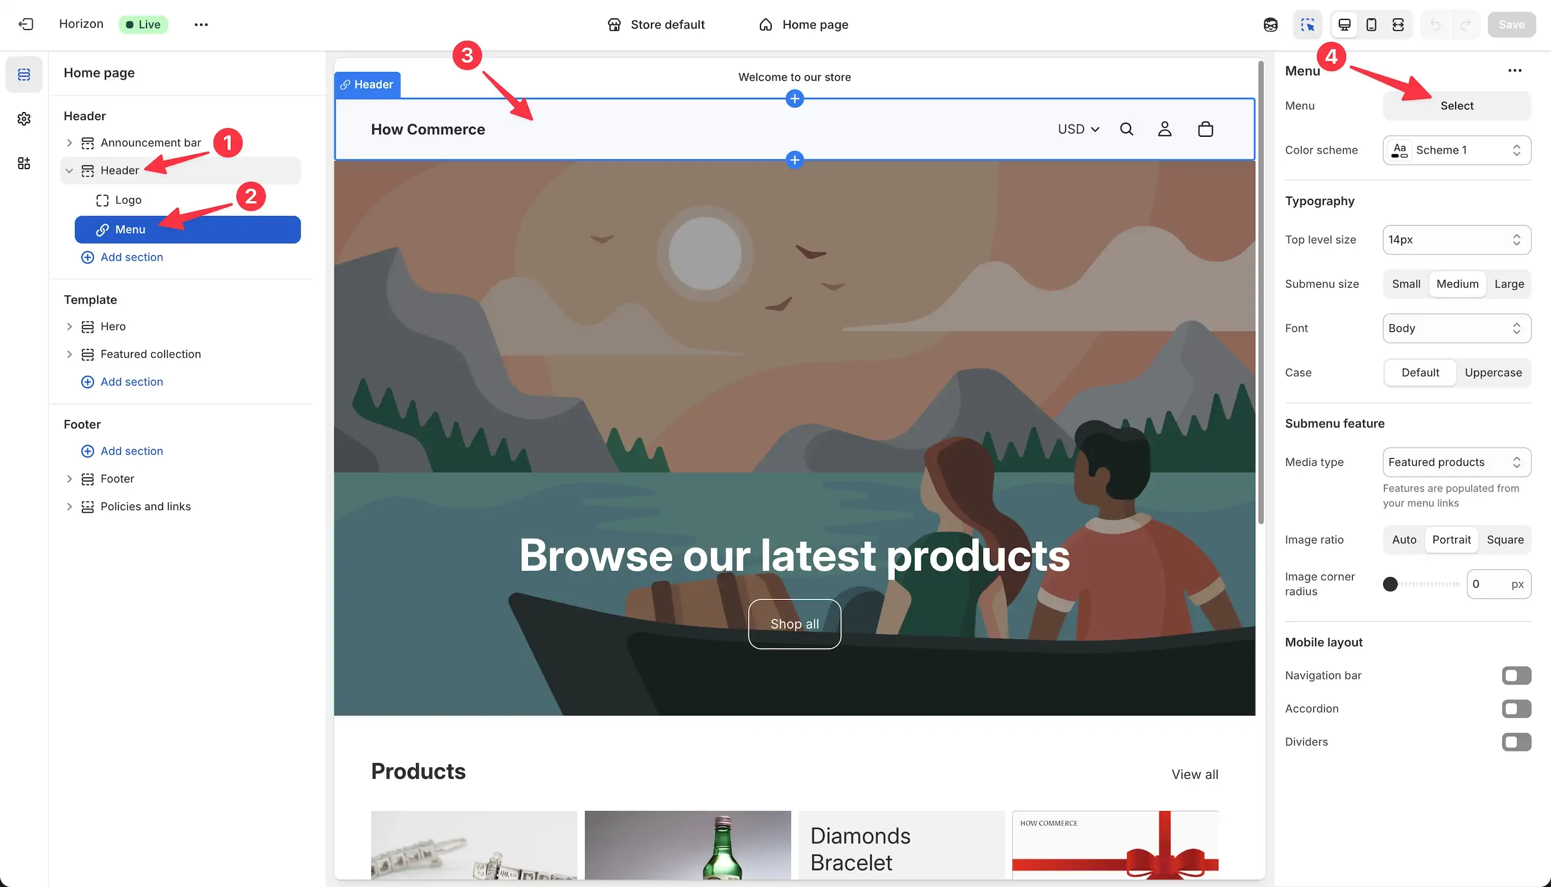Click the Shop all button in preview
This screenshot has width=1551, height=887.
point(794,624)
